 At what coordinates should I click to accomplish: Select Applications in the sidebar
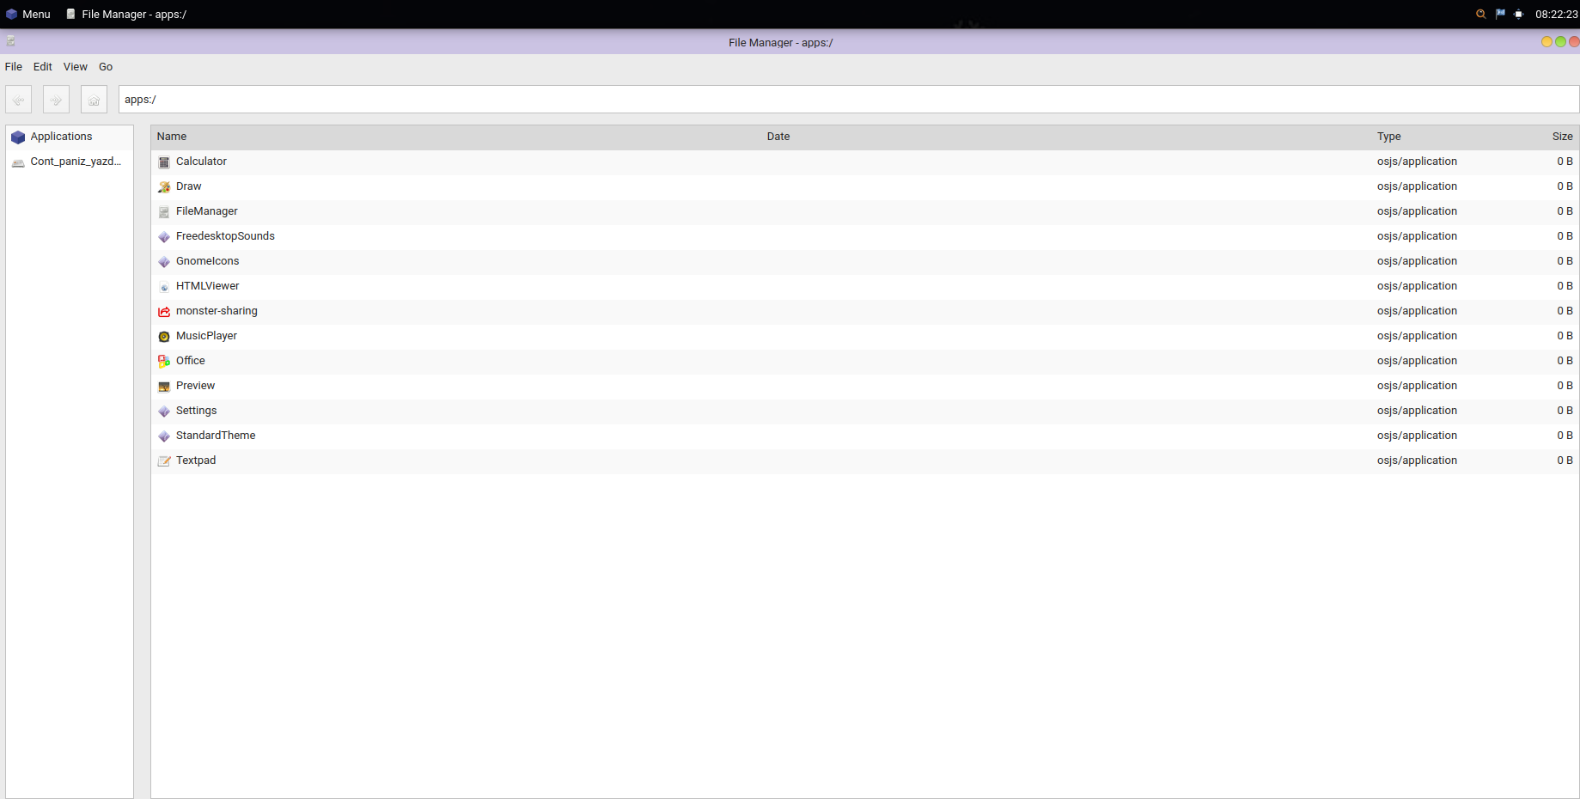coord(70,137)
